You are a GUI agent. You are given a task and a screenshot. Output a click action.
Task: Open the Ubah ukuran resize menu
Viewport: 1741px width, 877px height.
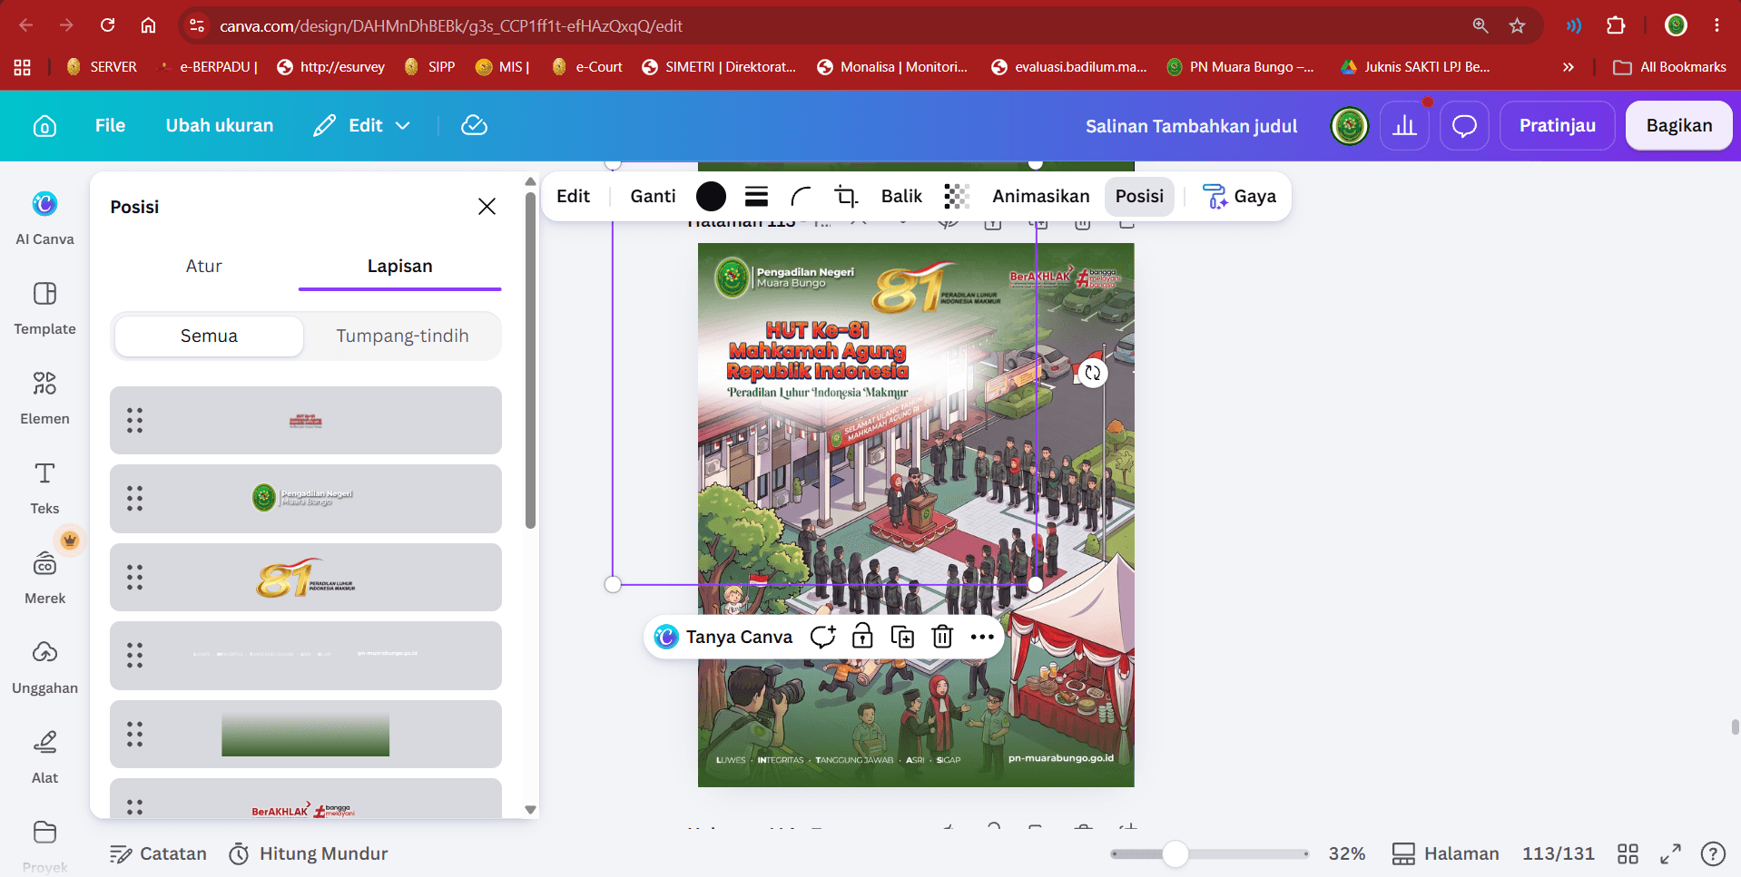(220, 125)
